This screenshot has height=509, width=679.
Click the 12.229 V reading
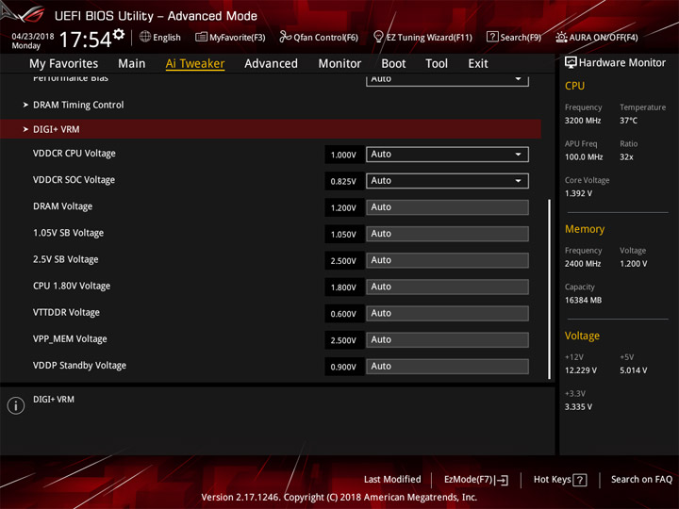[581, 370]
